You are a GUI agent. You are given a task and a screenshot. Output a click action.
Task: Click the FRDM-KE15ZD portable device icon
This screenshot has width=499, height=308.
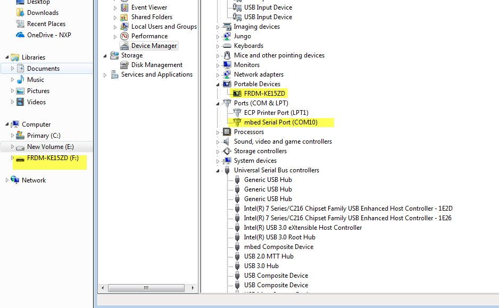[x=237, y=94]
